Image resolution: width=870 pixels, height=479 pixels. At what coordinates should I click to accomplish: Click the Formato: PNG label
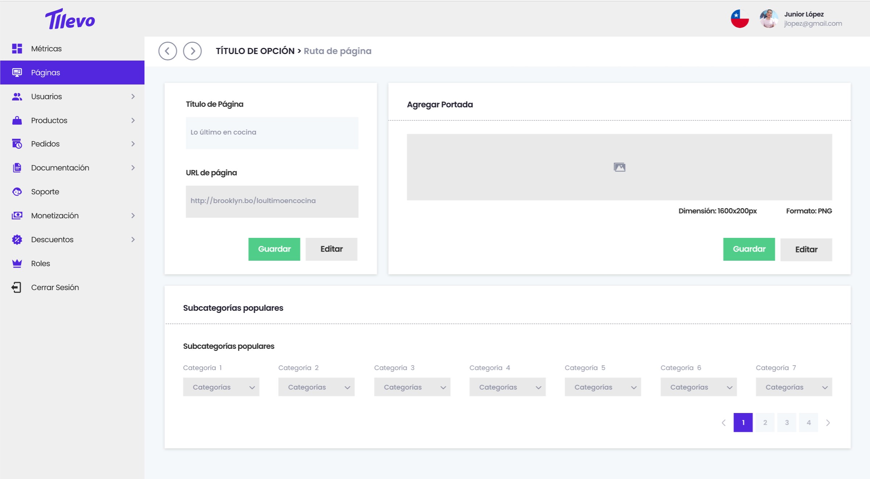(x=809, y=211)
